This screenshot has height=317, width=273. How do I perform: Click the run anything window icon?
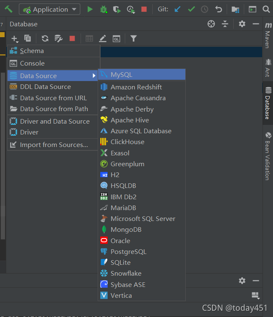[x=253, y=9]
